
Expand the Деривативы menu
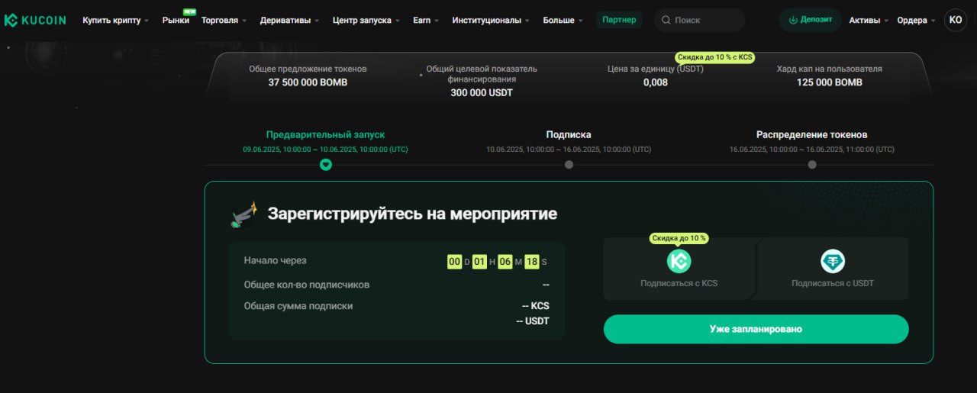(289, 21)
